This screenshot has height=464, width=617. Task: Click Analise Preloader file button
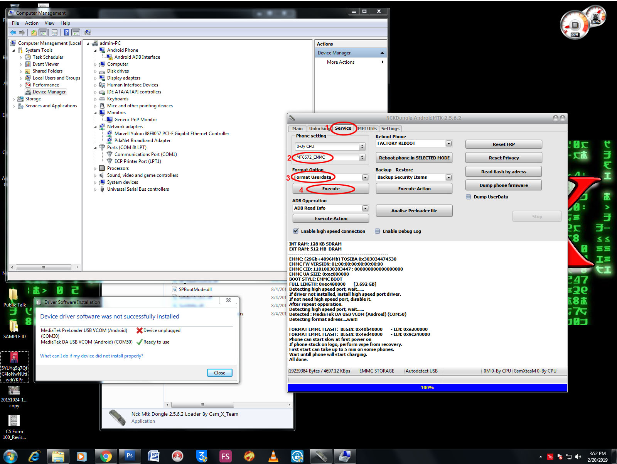coord(414,211)
